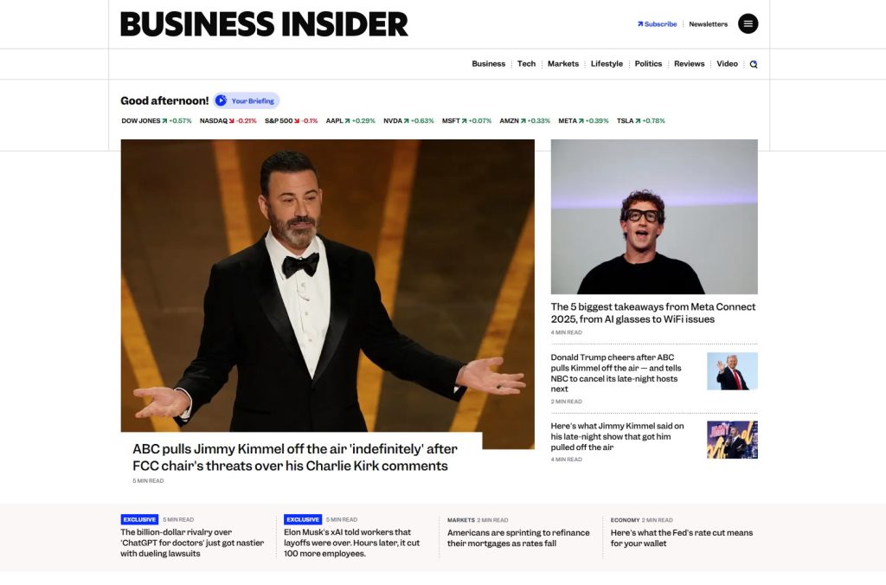Read the Fed's rate cut wallet story
The image size is (886, 585).
coord(682,538)
